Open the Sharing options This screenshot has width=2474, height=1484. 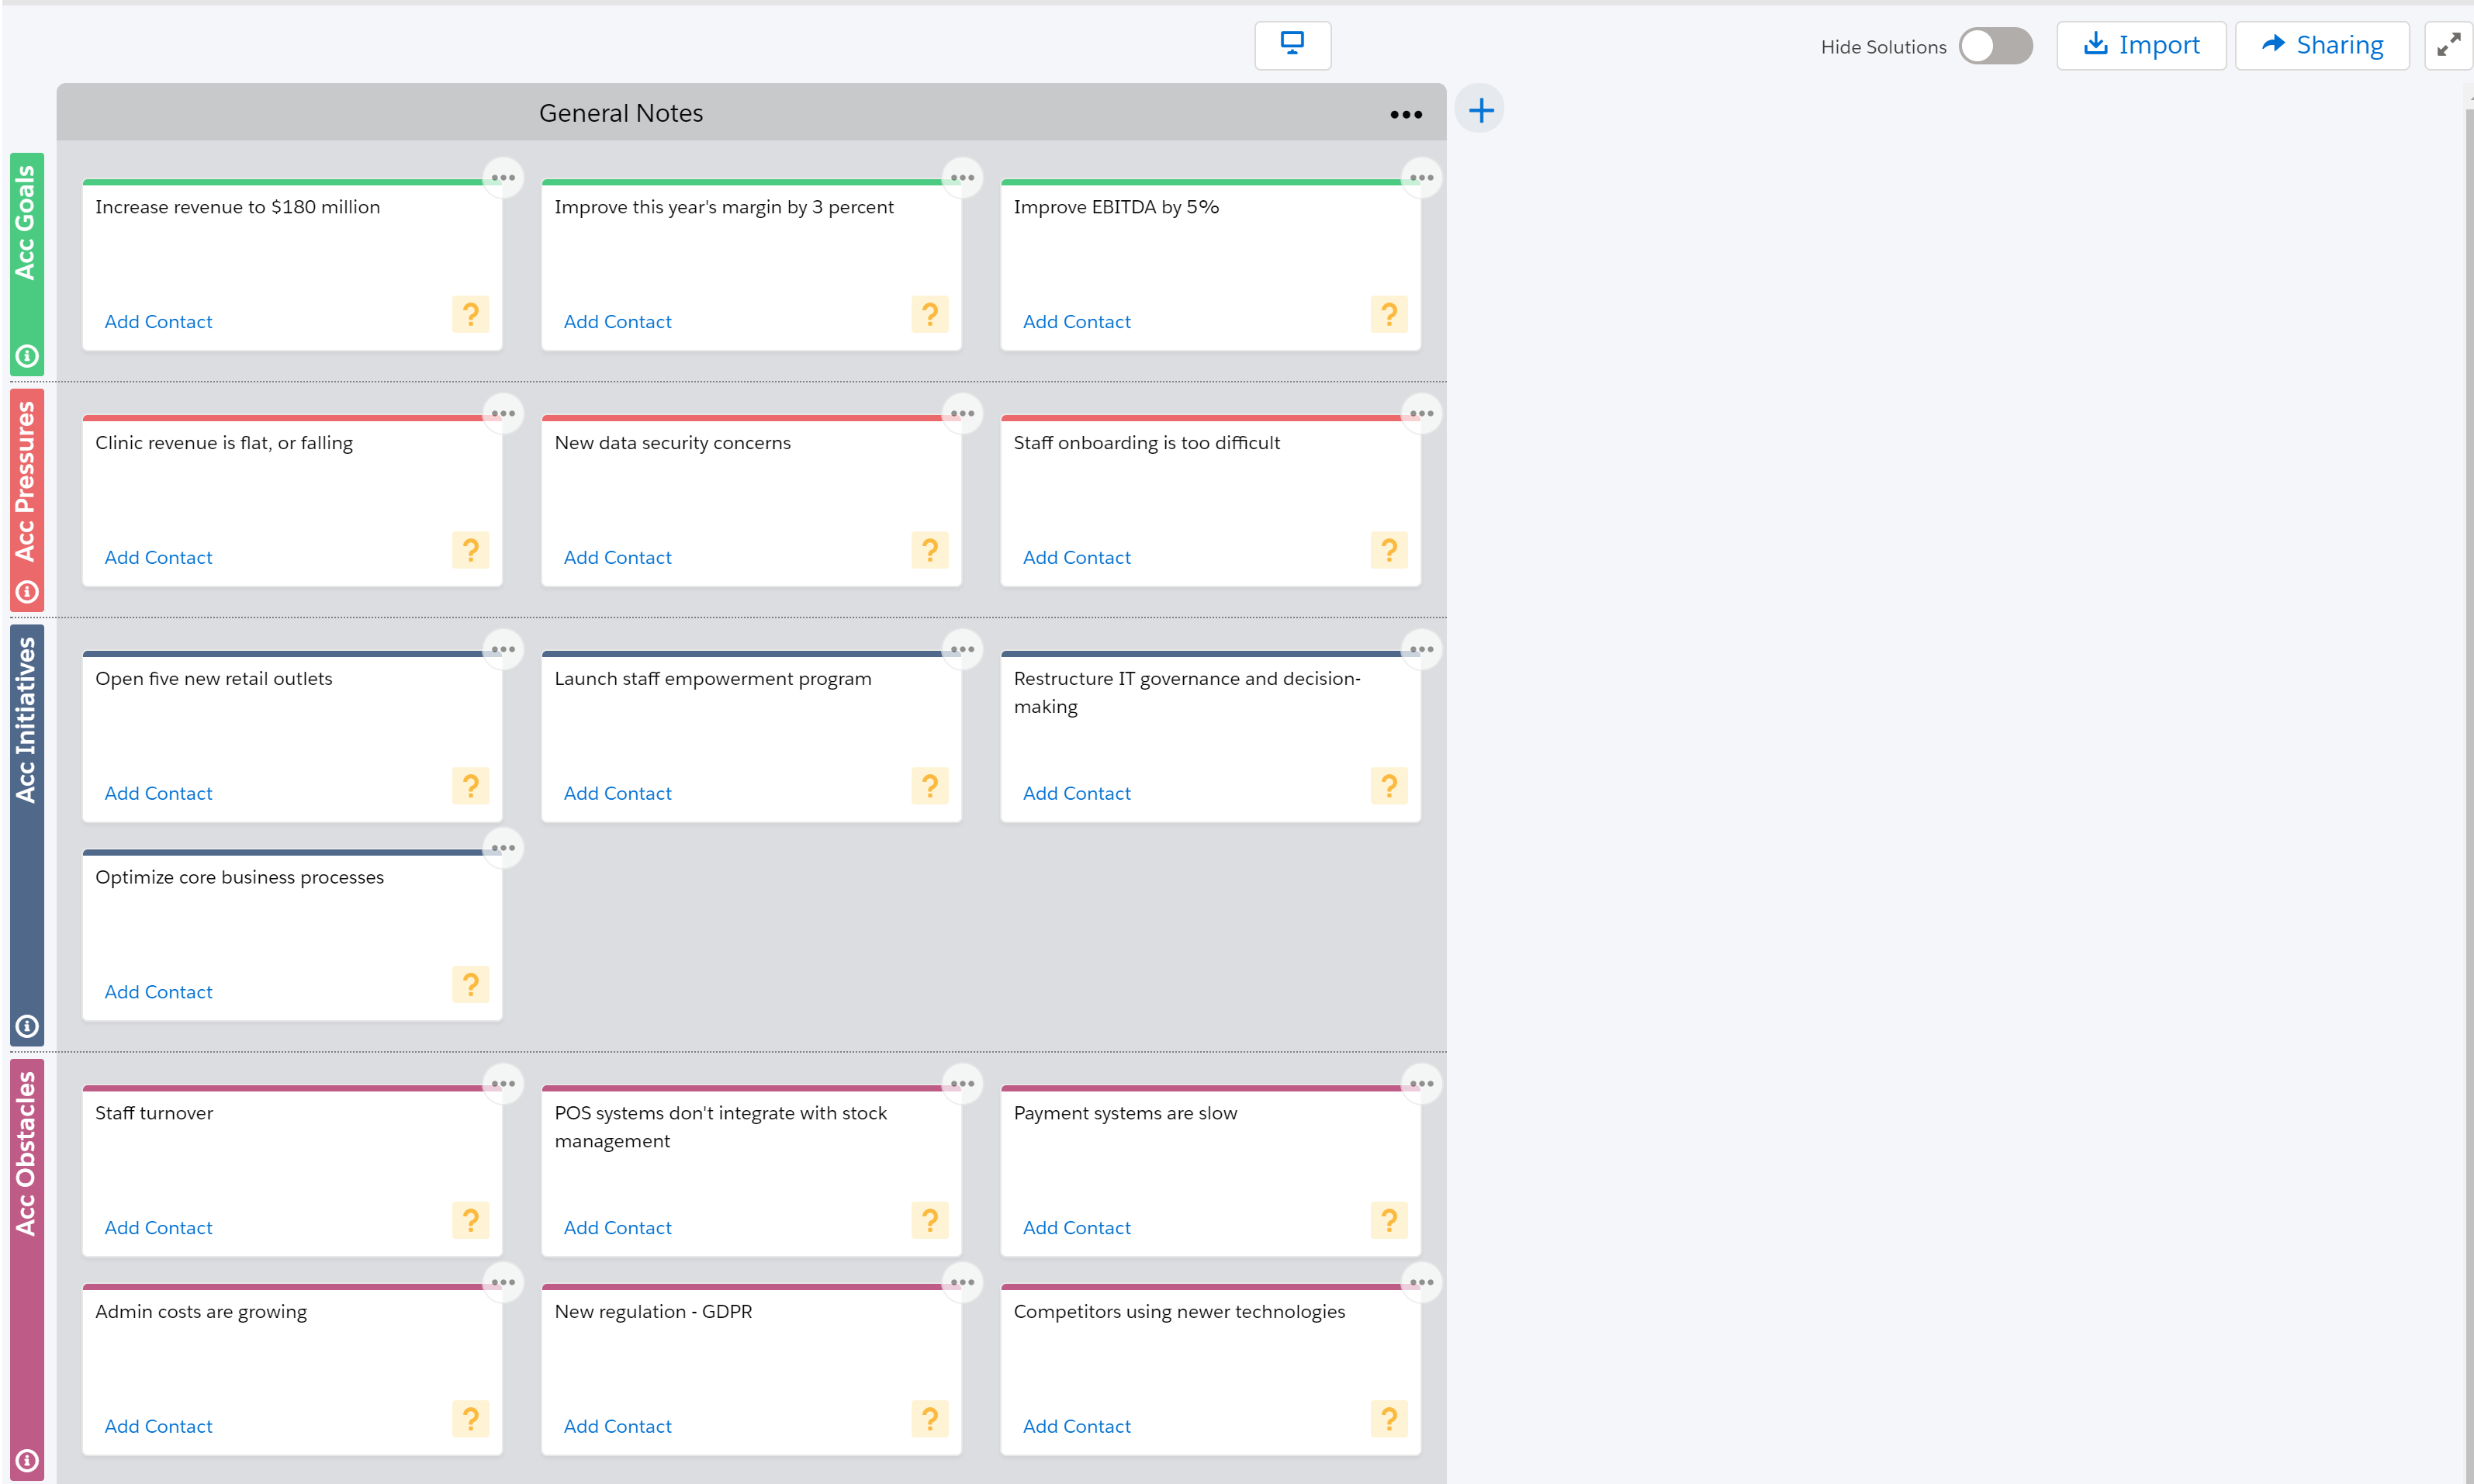(2322, 45)
